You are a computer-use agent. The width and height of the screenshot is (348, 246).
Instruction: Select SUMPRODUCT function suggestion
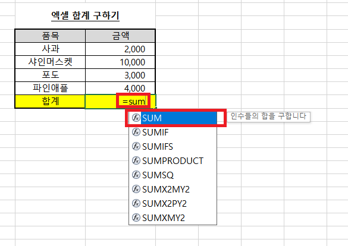pyautogui.click(x=173, y=160)
